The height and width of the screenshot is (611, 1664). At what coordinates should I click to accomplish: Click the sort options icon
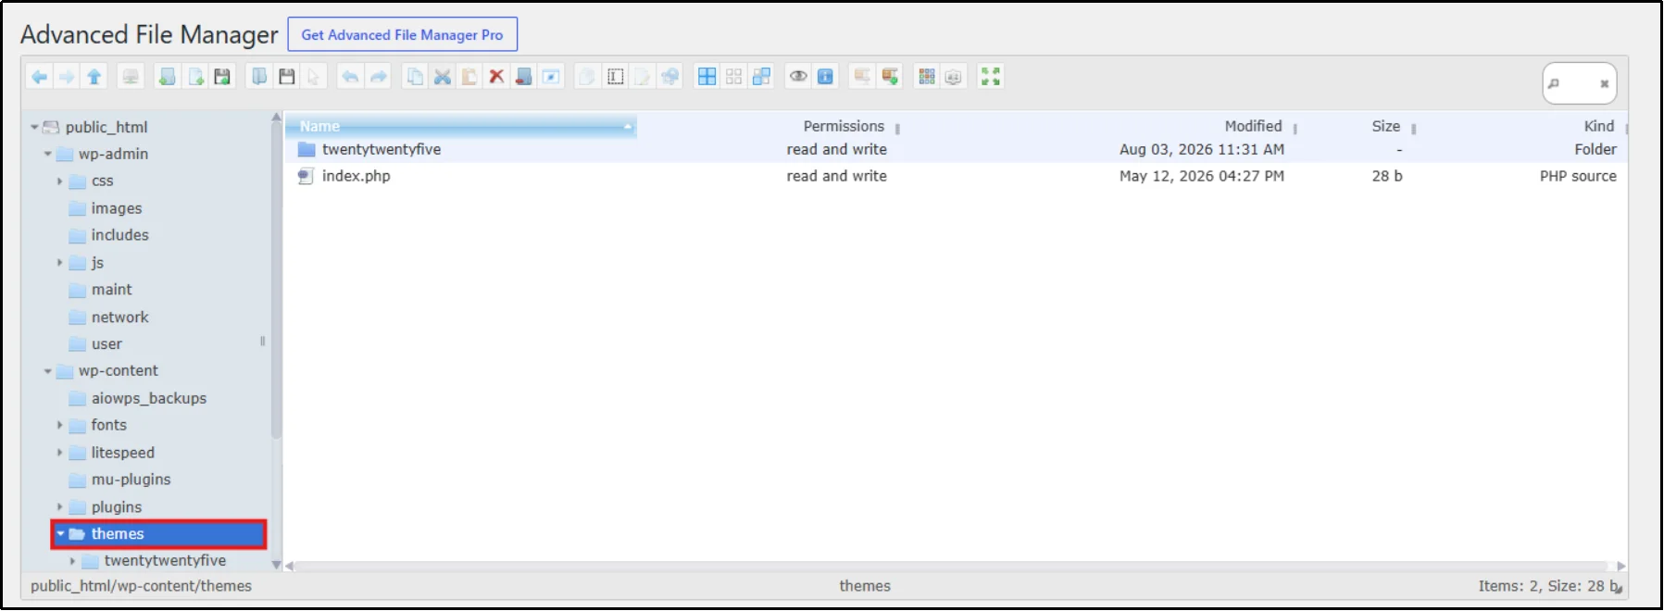(954, 77)
